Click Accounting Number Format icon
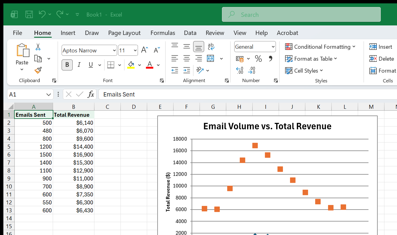 (240, 59)
